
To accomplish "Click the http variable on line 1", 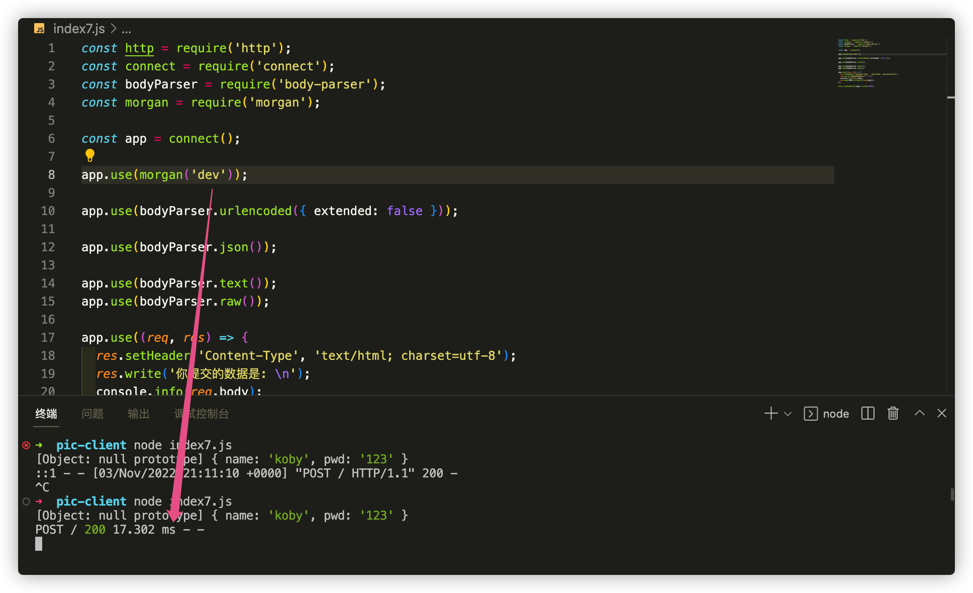I will pyautogui.click(x=139, y=48).
